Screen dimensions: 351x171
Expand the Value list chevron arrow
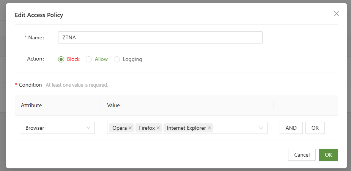click(x=261, y=128)
